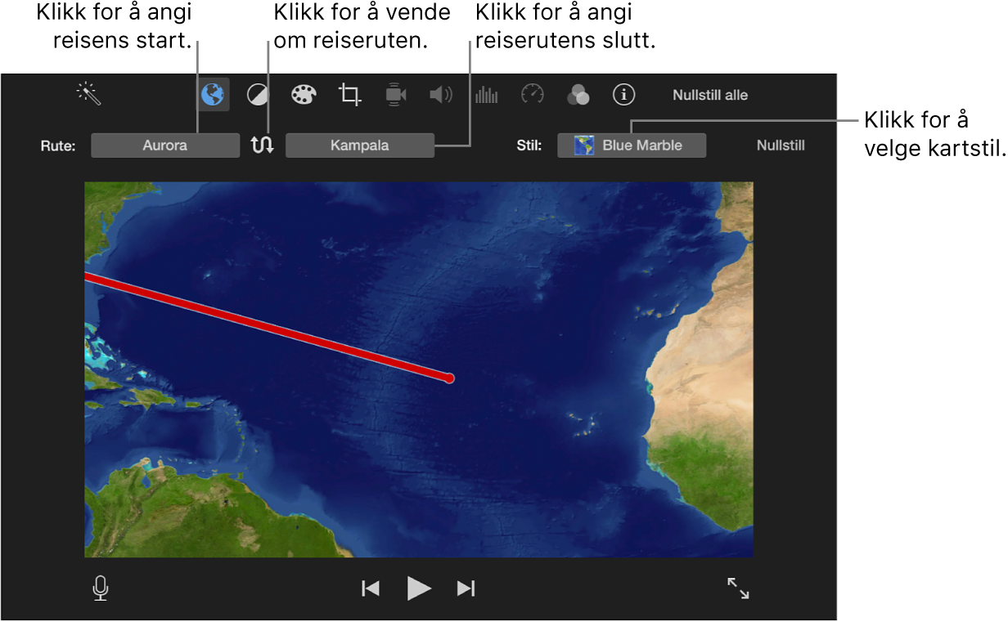
Task: Open color correction palette icon
Action: click(x=304, y=95)
